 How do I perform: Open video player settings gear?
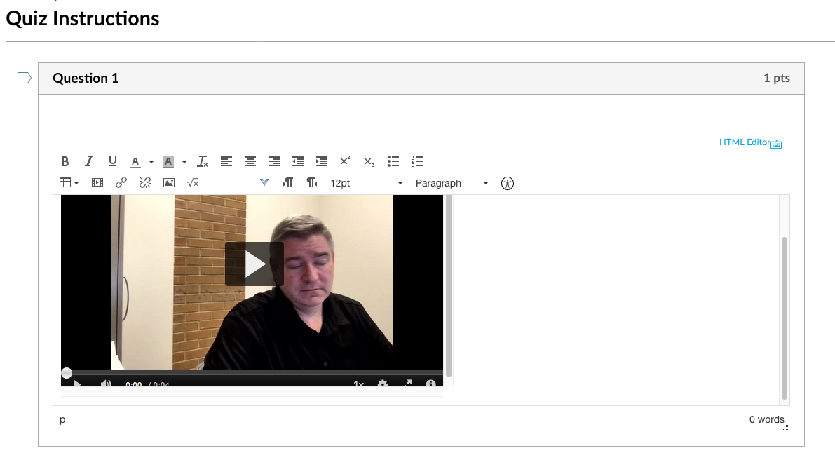click(382, 384)
